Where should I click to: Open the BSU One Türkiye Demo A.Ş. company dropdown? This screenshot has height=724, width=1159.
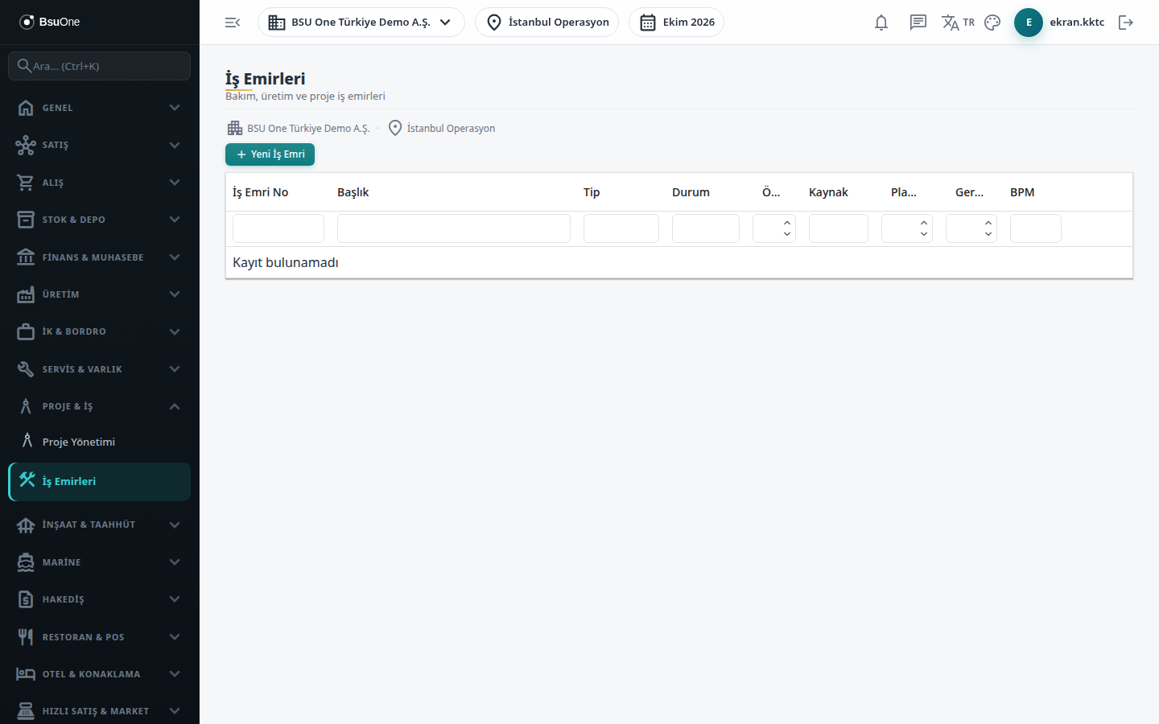[x=361, y=23]
